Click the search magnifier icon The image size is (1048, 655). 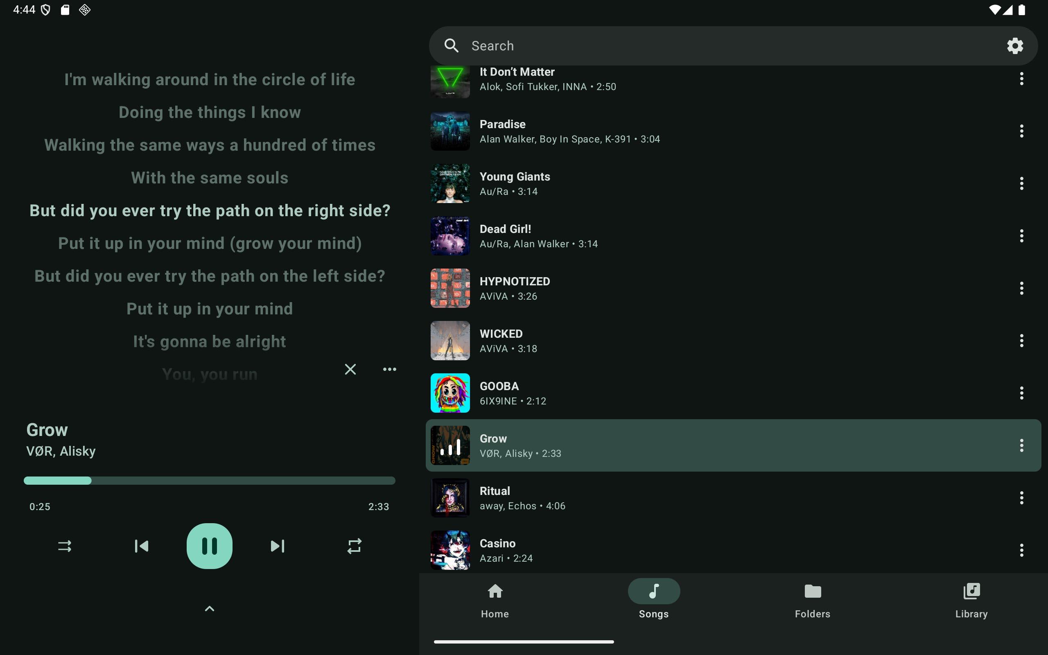click(451, 46)
